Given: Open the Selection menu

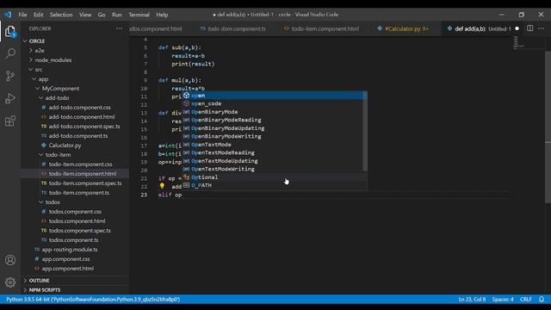Looking at the screenshot, I should (61, 15).
